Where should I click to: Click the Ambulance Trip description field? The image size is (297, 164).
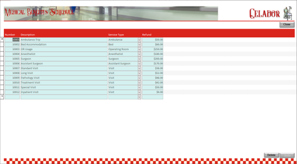coord(64,40)
